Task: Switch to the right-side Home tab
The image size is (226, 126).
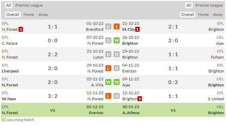Action: [203, 15]
